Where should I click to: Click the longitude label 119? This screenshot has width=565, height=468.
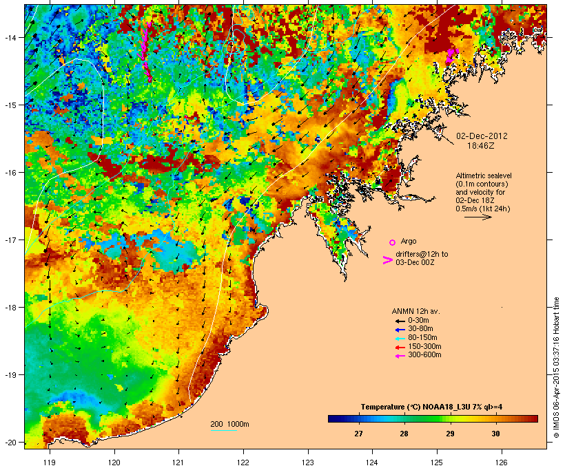coord(50,462)
